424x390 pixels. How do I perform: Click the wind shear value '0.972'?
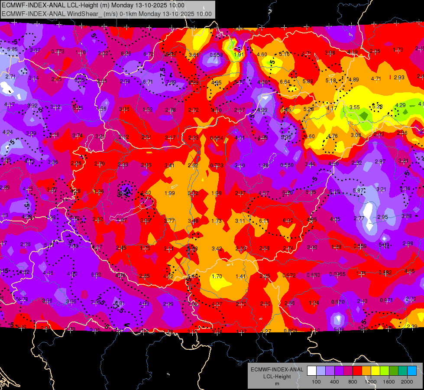pos(289,276)
